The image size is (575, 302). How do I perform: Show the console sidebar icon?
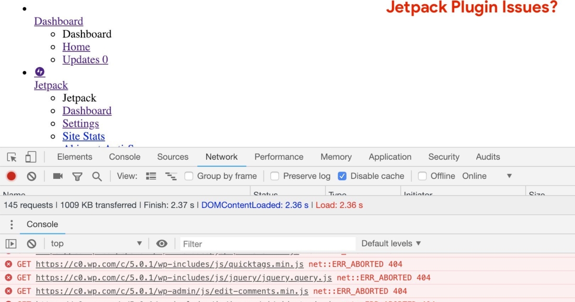tap(11, 244)
